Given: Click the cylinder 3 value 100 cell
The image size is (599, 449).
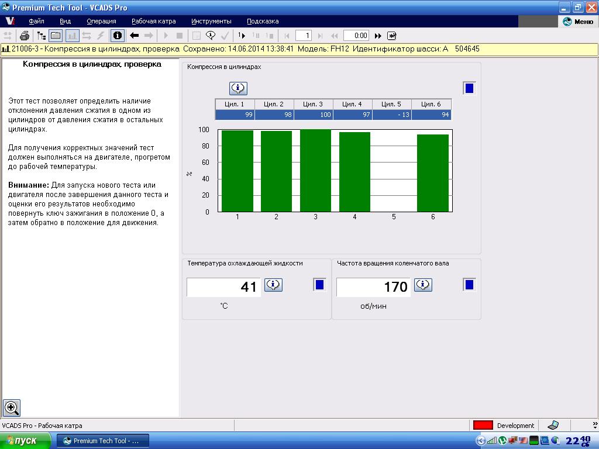Looking at the screenshot, I should pyautogui.click(x=314, y=115).
